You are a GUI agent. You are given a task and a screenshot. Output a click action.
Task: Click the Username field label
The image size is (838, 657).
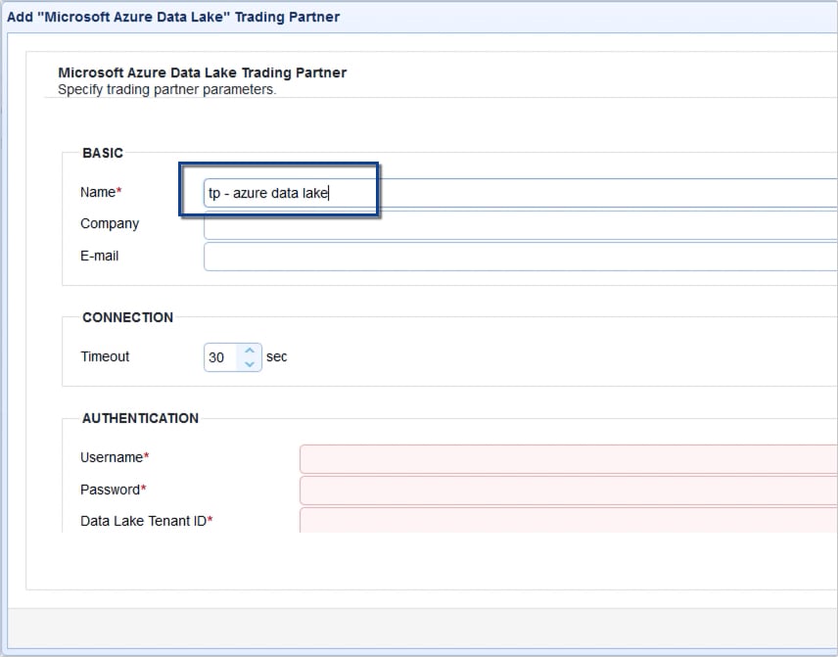click(110, 457)
